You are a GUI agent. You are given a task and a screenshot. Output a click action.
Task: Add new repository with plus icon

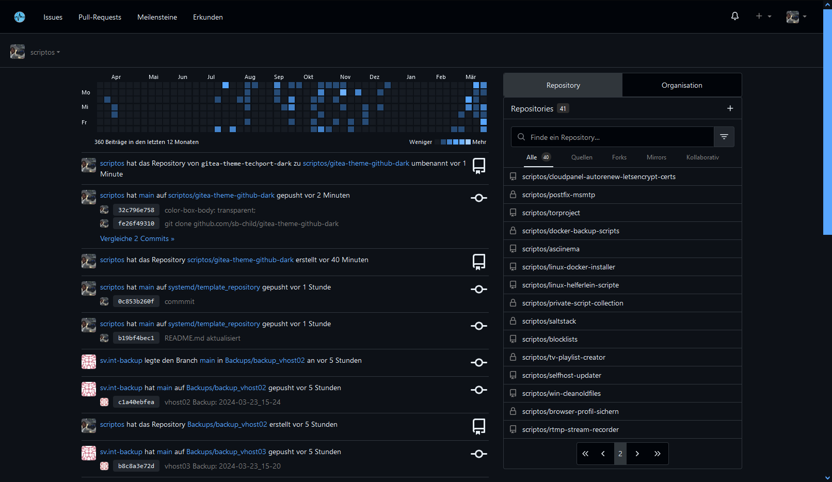730,108
